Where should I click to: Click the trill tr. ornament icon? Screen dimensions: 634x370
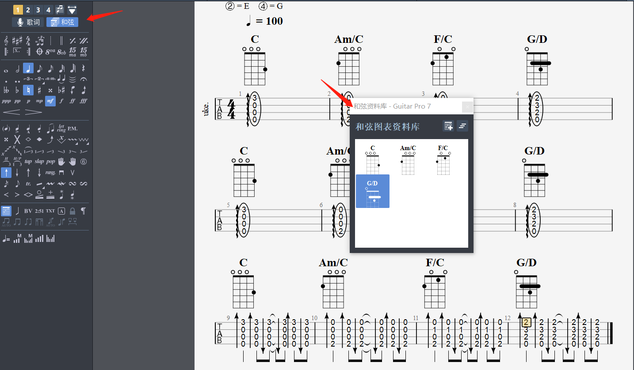pos(28,184)
